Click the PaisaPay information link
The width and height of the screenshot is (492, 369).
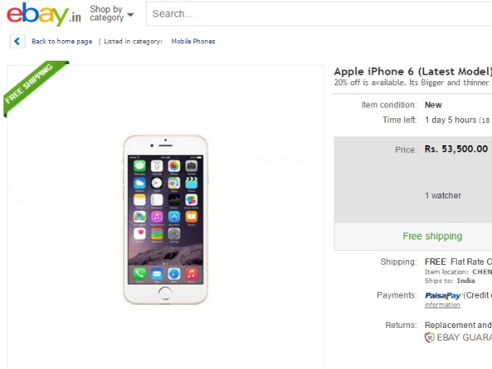click(x=443, y=304)
